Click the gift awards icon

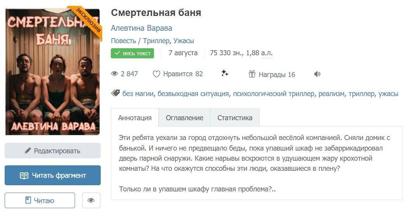tap(252, 74)
